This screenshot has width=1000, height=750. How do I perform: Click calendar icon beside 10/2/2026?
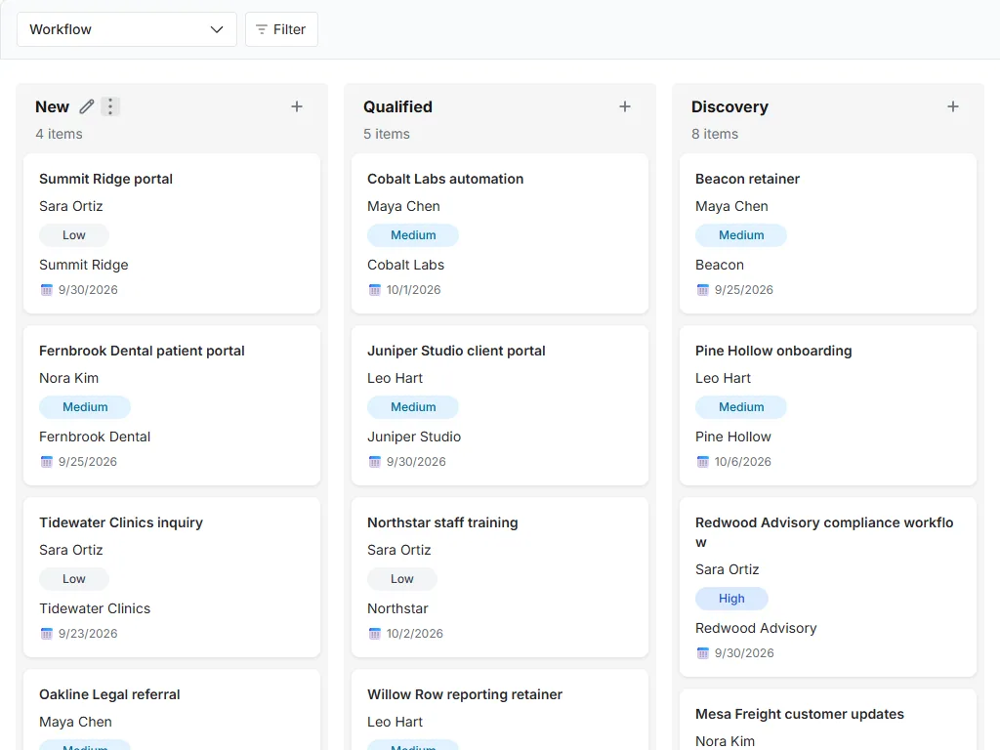click(x=375, y=633)
